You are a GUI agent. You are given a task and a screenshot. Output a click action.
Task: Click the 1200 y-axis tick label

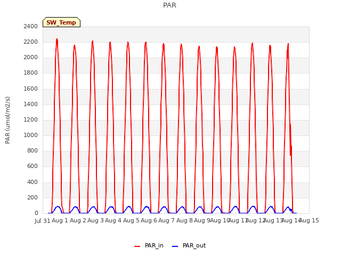(x=31, y=119)
